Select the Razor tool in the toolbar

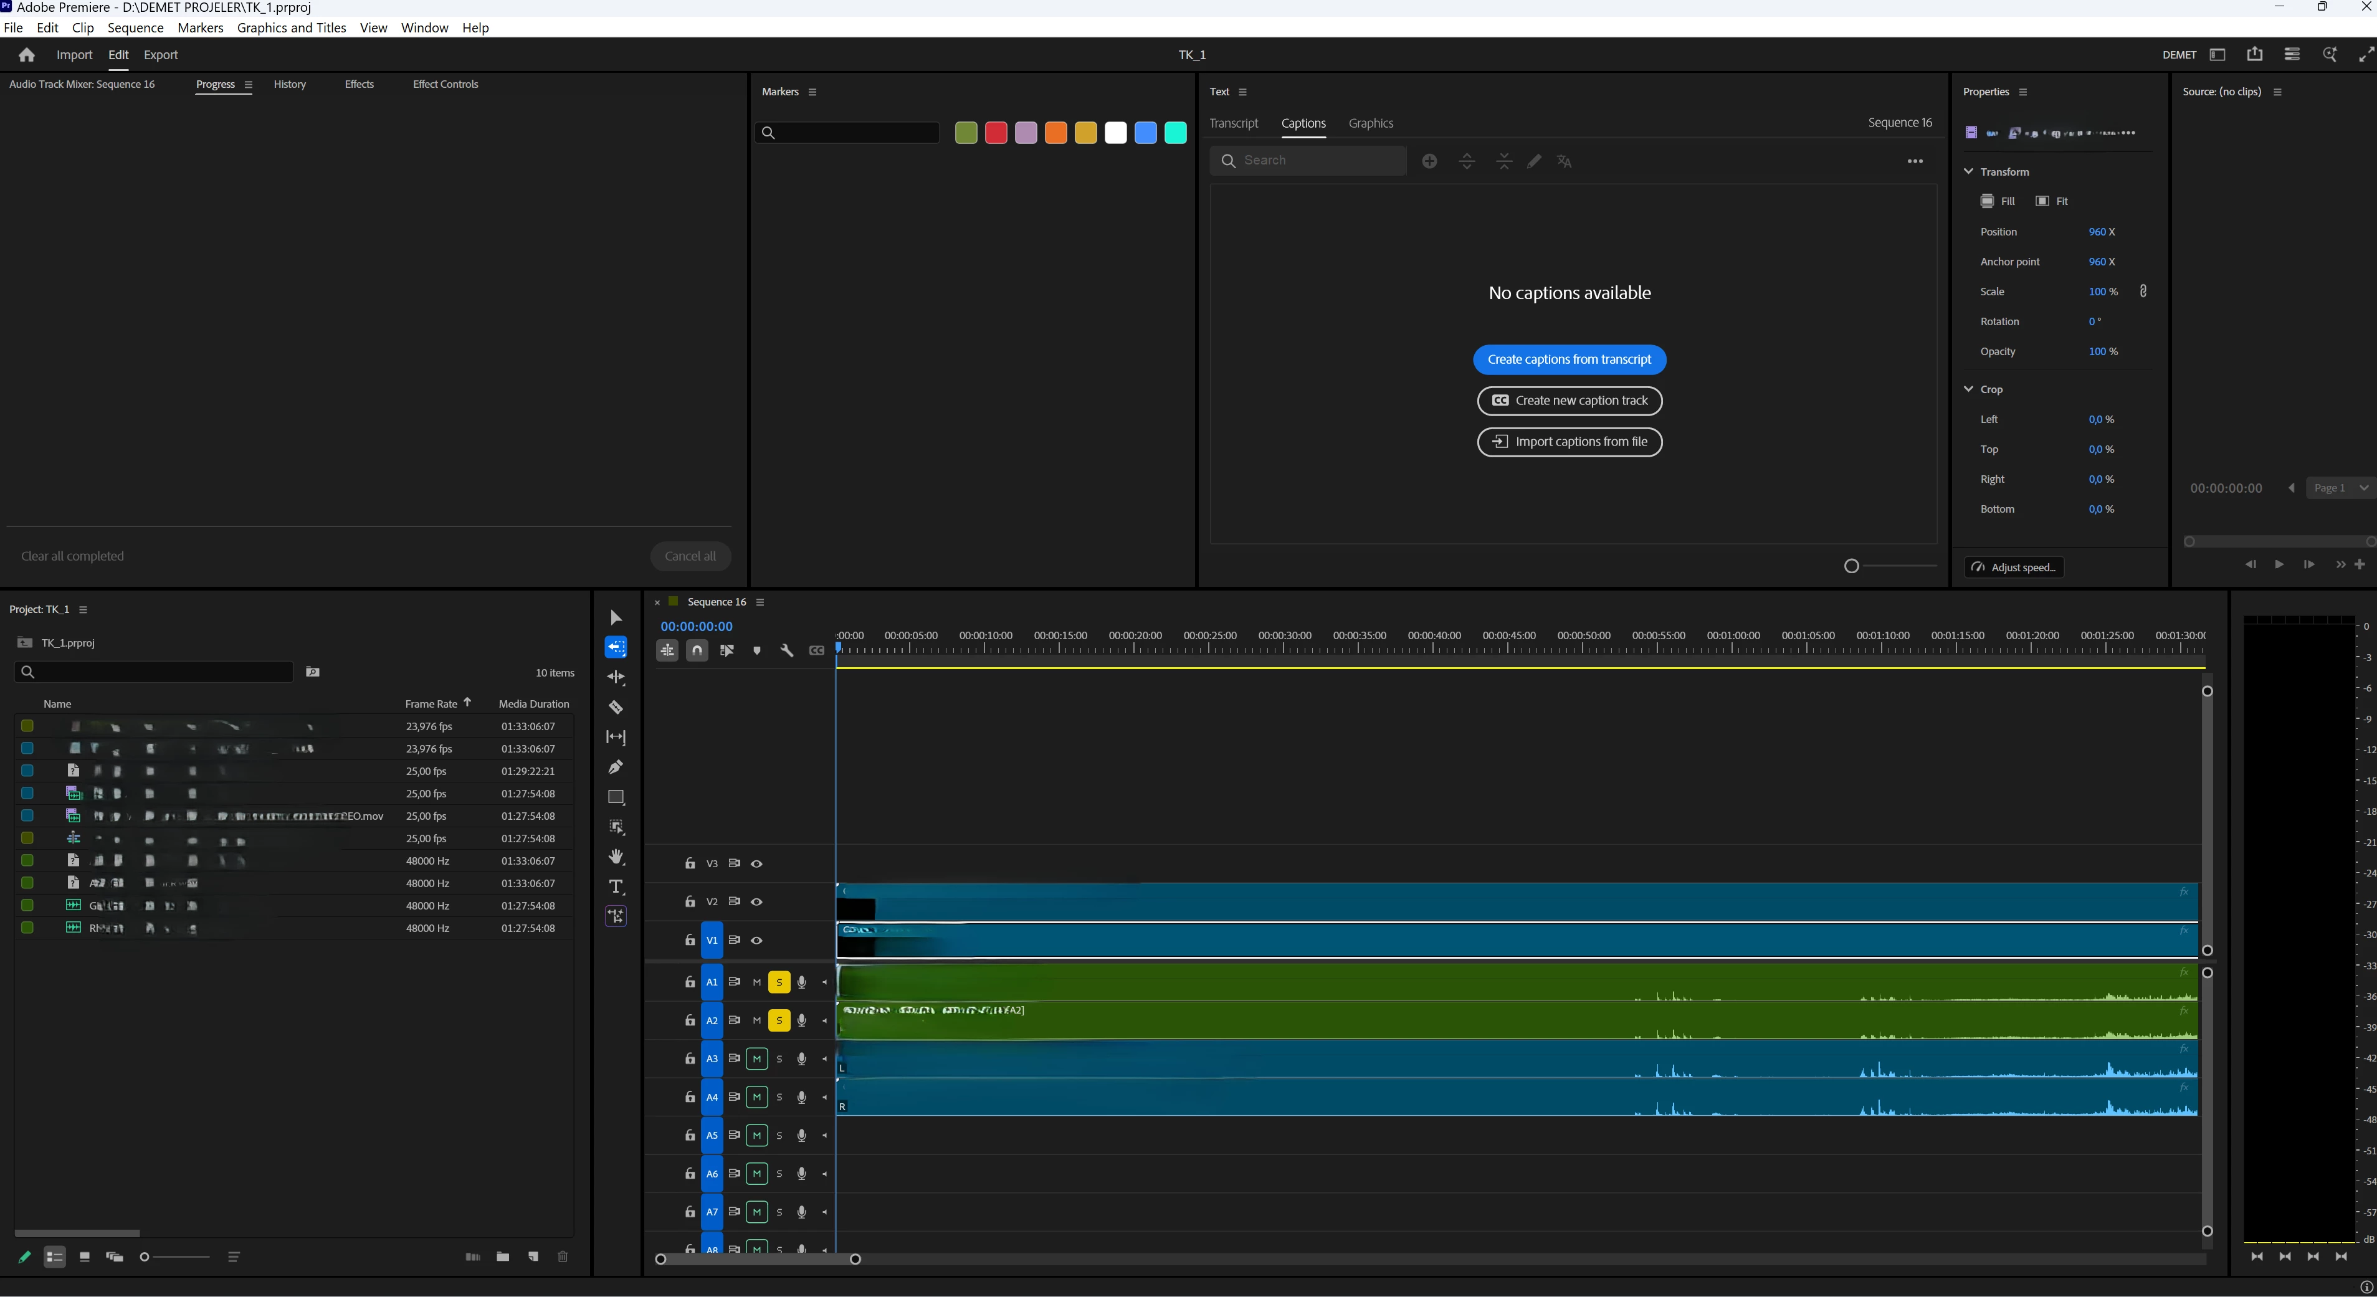tap(616, 708)
